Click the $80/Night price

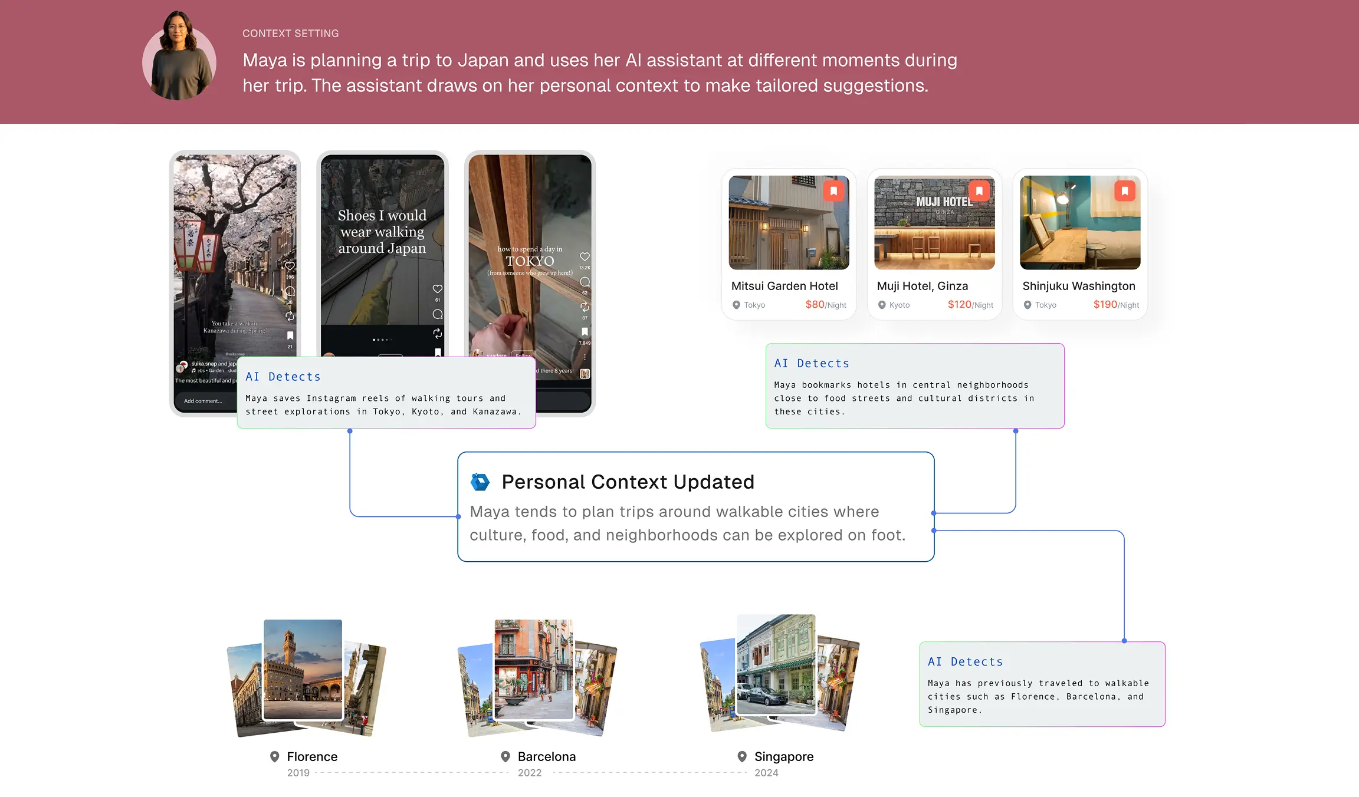pyautogui.click(x=826, y=305)
